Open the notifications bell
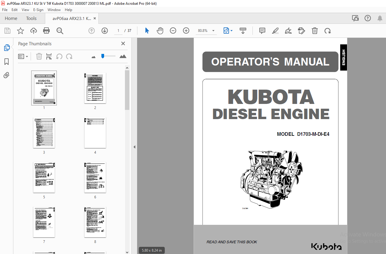 [x=380, y=18]
